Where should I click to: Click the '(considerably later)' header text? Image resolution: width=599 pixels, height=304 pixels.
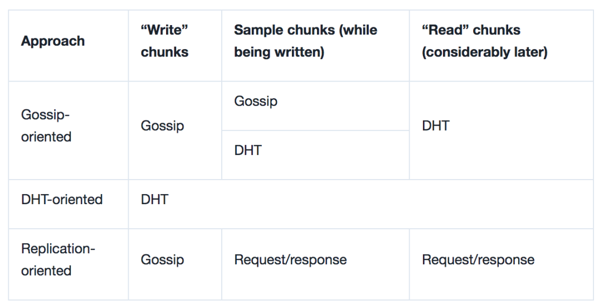[485, 52]
